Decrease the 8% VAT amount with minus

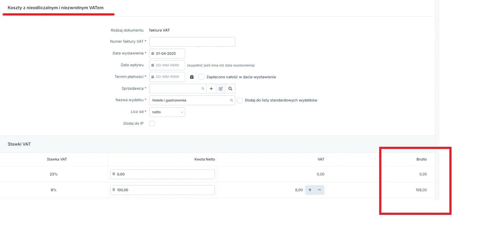(319, 190)
